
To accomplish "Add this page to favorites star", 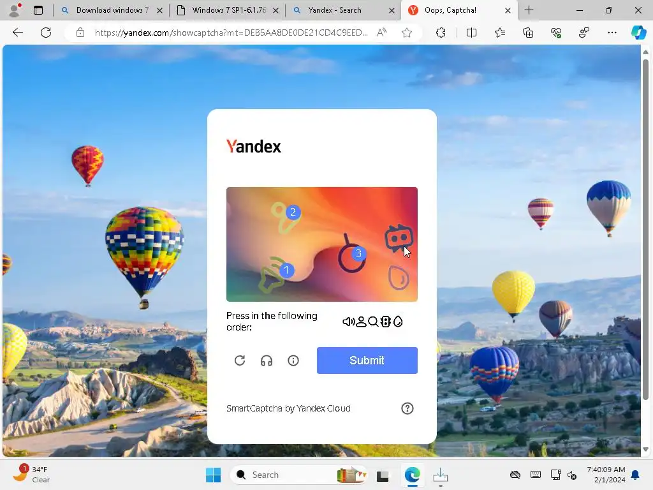I will tap(407, 33).
